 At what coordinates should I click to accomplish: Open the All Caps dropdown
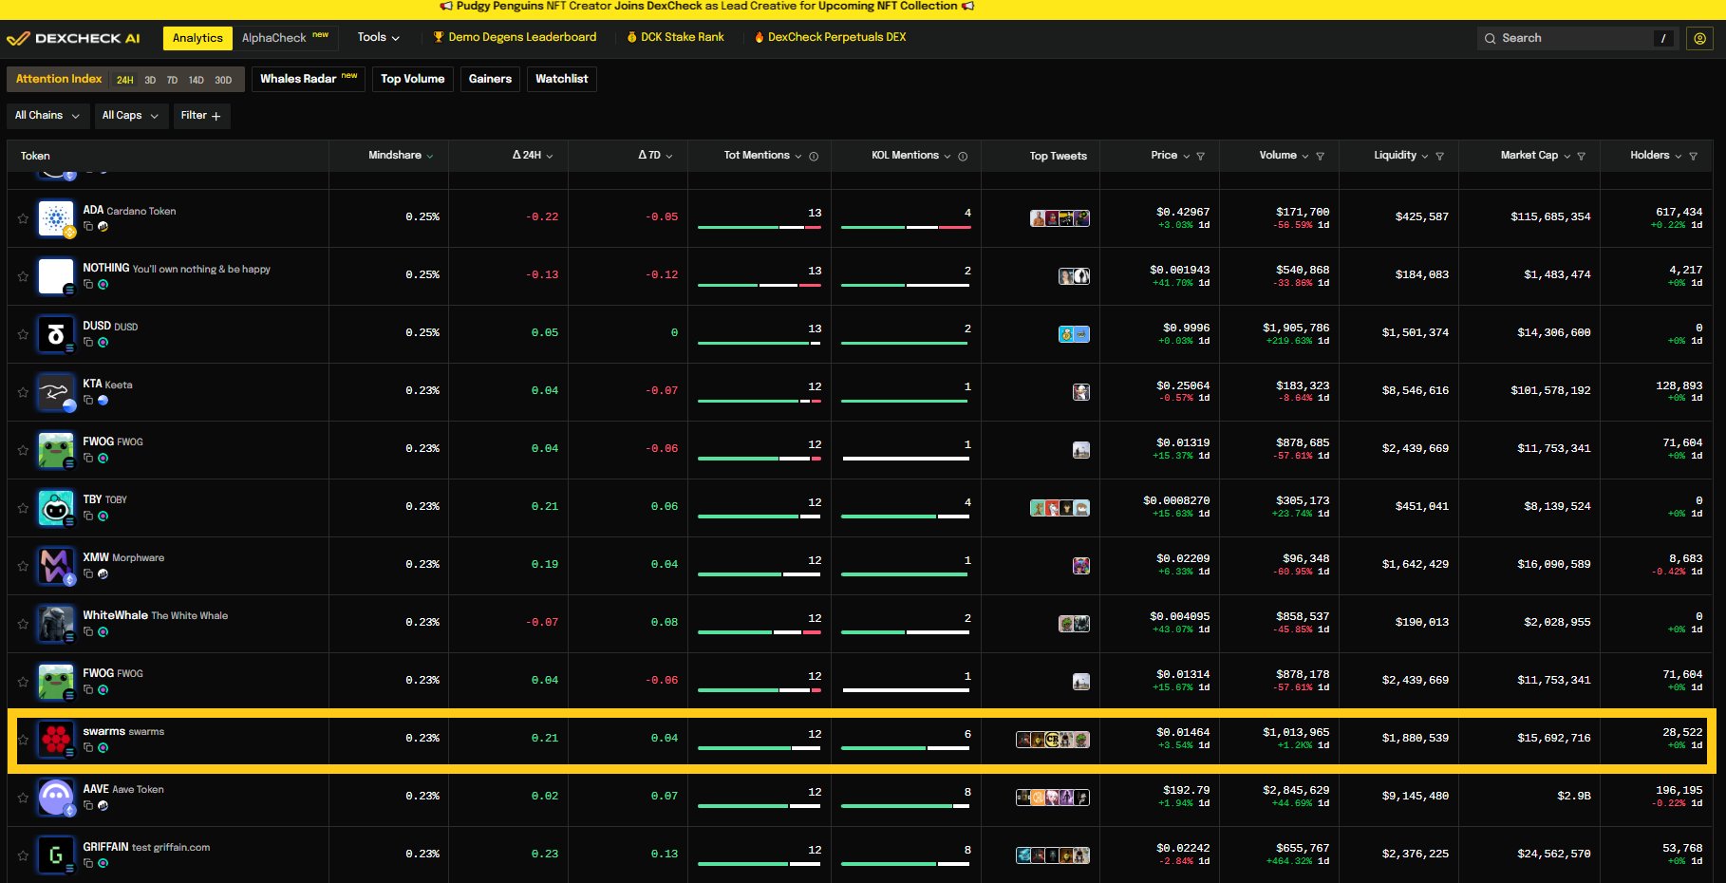coord(130,116)
